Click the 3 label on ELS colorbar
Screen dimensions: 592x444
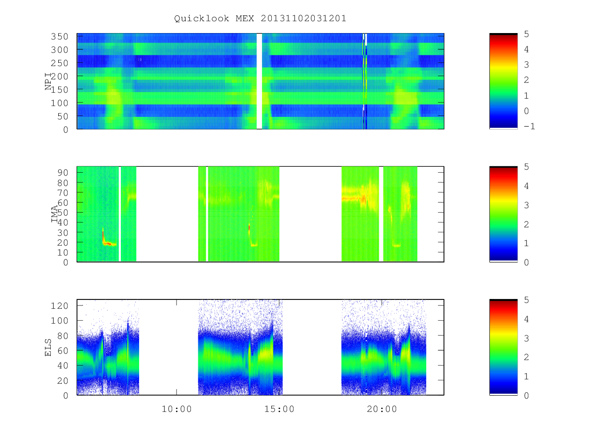(527, 338)
